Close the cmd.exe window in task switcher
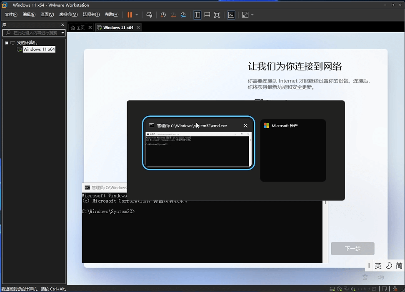This screenshot has height=292, width=405. tap(245, 125)
